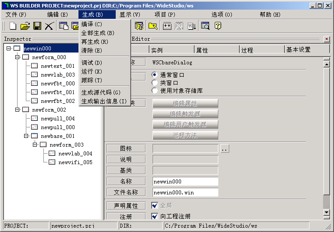Click the '..' browse button beside 图标 field
The height and width of the screenshot is (232, 334).
225,148
